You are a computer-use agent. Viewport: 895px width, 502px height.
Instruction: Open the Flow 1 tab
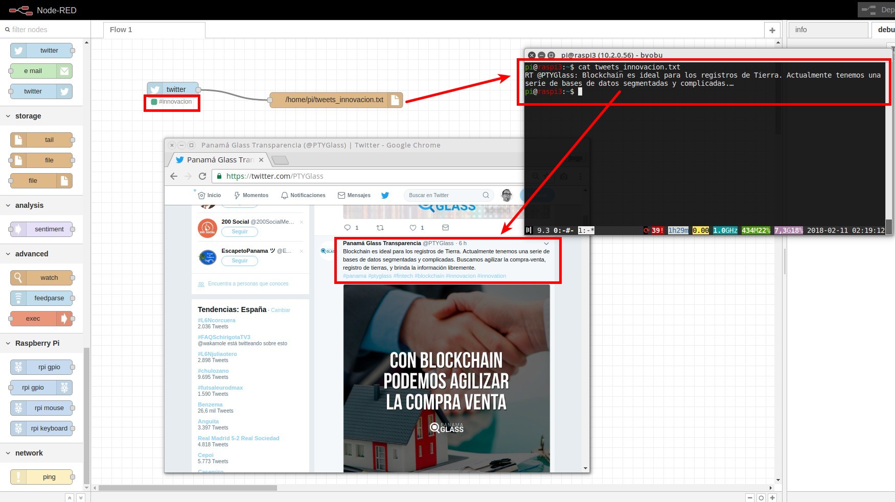pyautogui.click(x=154, y=30)
